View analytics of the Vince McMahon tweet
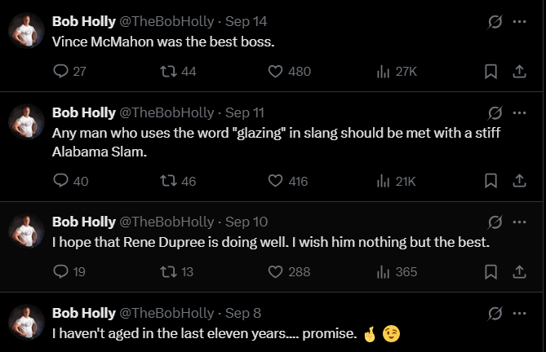 pos(383,72)
